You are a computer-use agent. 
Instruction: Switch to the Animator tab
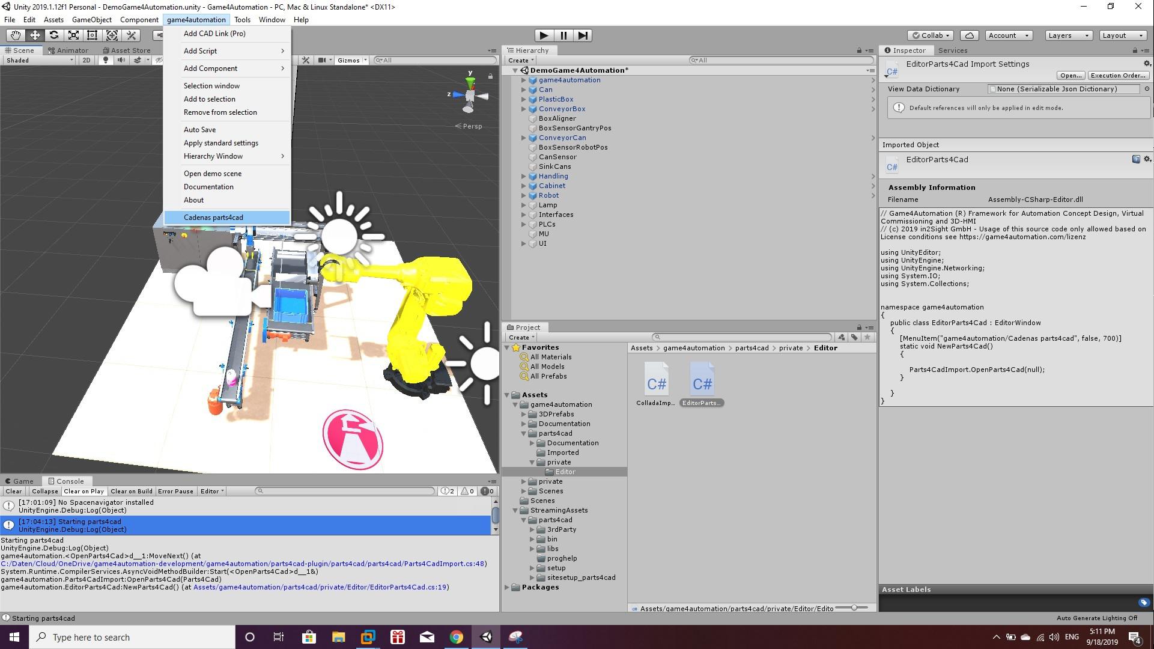pyautogui.click(x=67, y=50)
